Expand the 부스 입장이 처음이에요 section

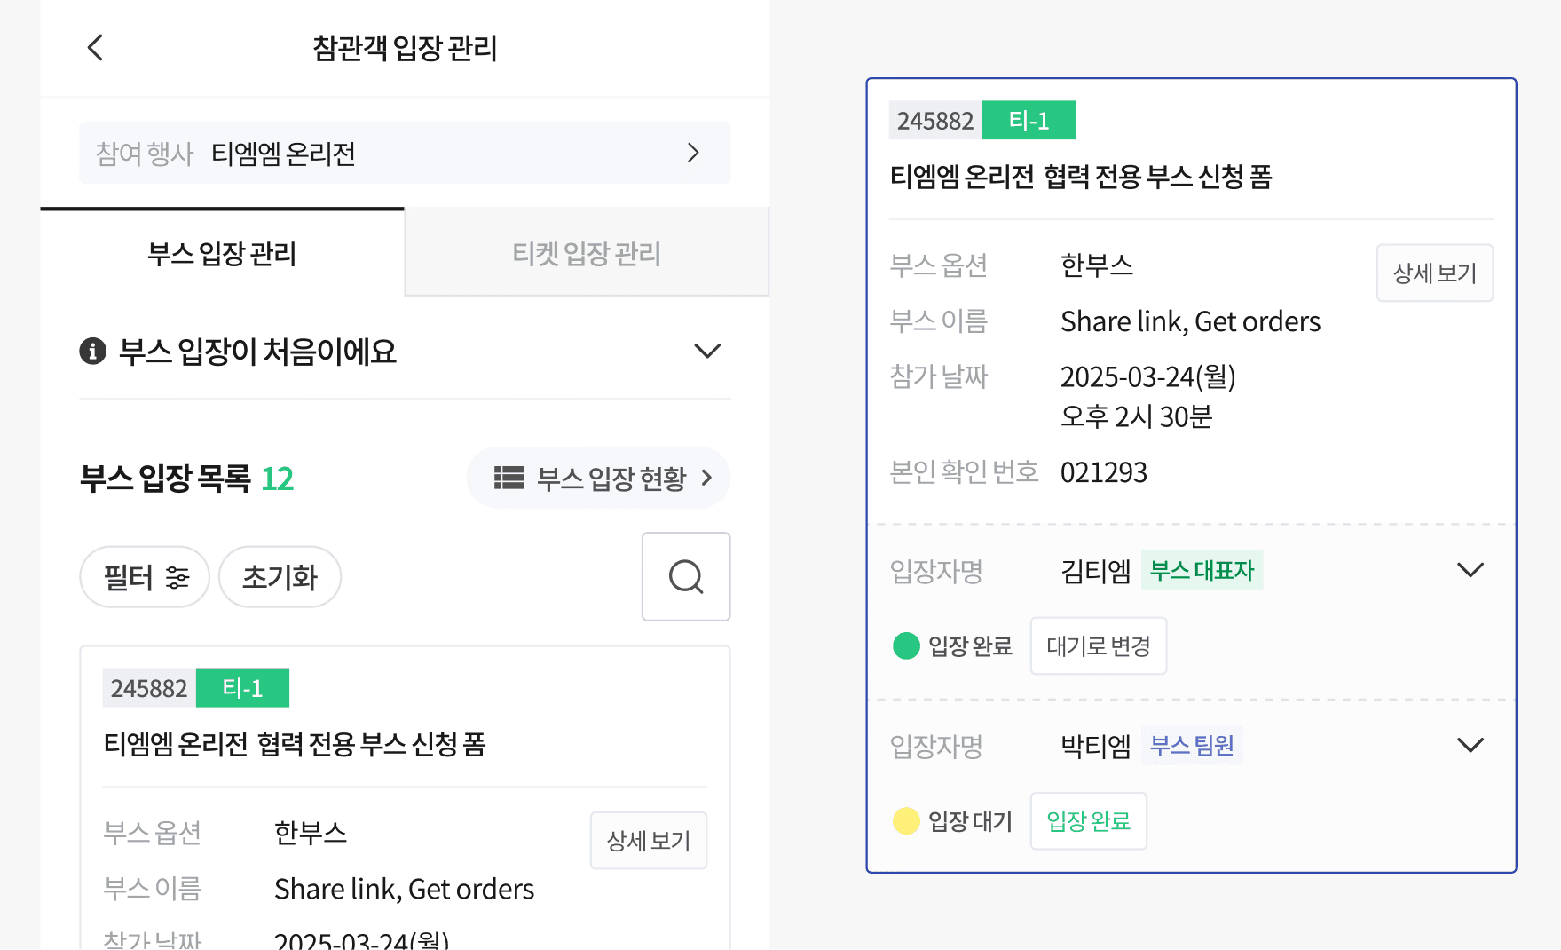click(707, 352)
